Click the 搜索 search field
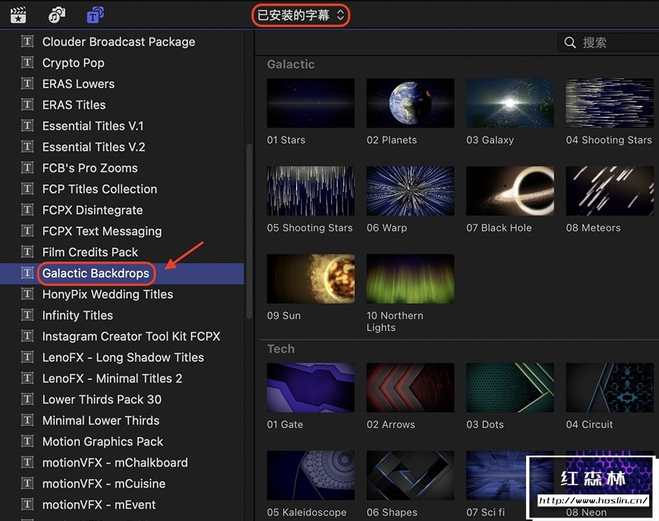 [x=608, y=42]
